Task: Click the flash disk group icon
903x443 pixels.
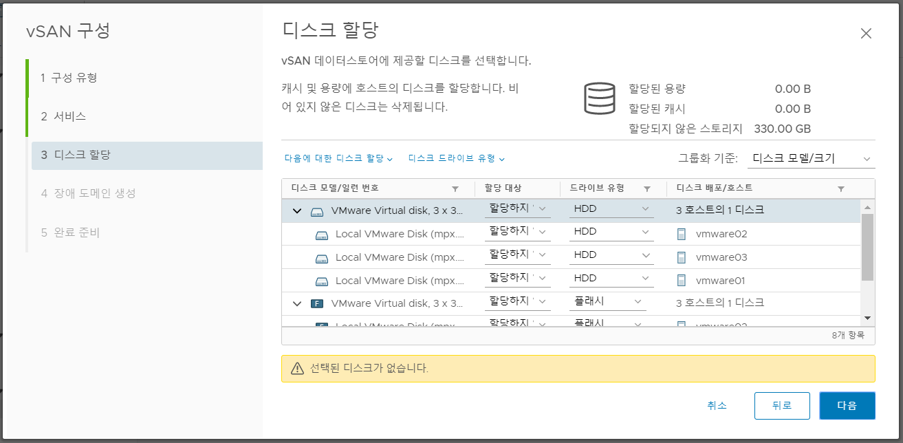Action: [317, 303]
